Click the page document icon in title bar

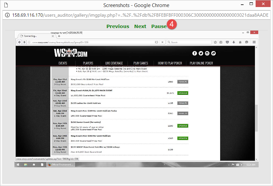coord(6,5)
